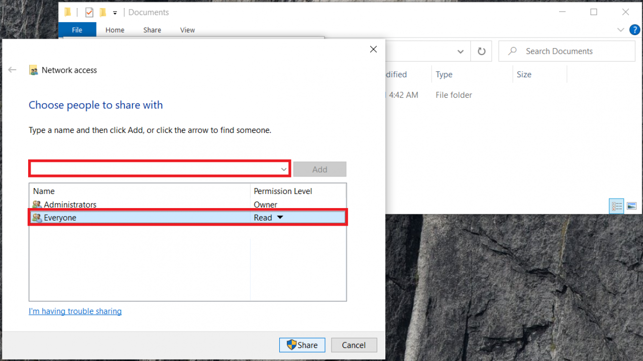Open the I'm having trouble sharing link

(x=75, y=311)
